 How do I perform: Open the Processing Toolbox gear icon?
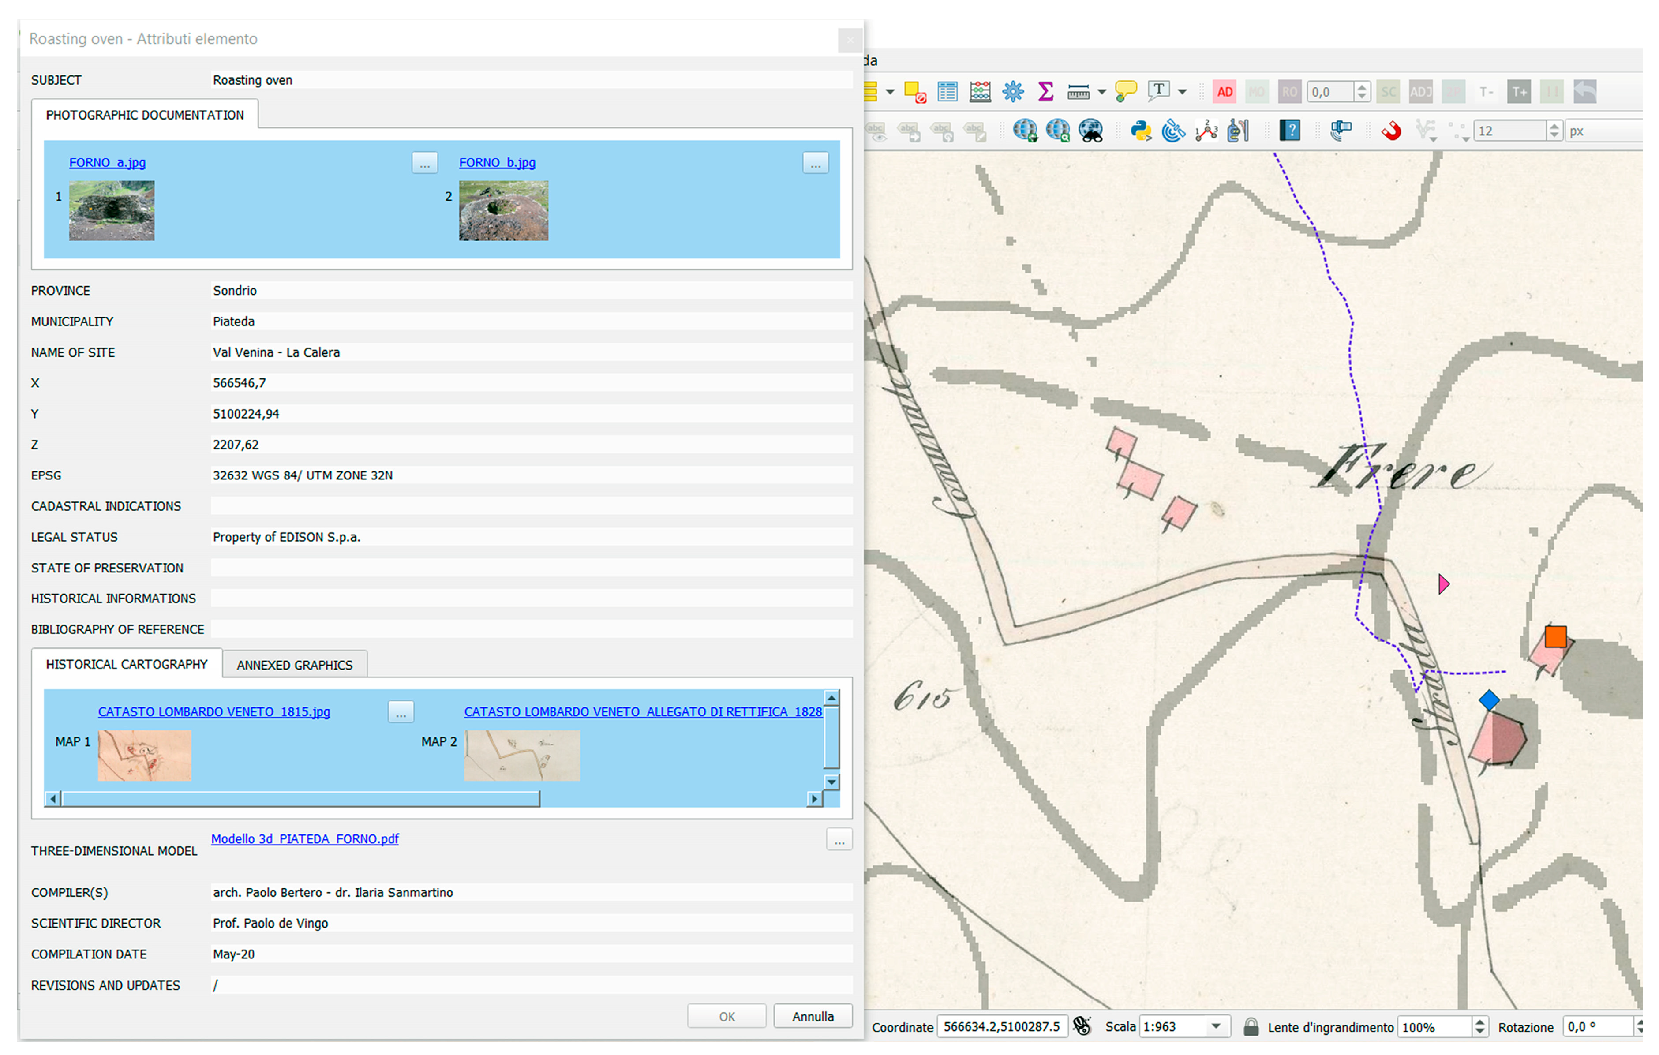click(1013, 92)
